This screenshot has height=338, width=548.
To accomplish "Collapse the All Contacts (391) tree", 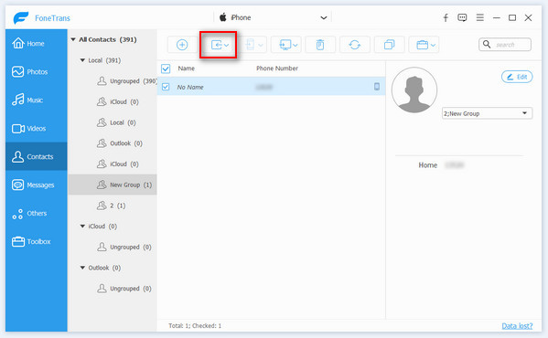I will point(73,39).
